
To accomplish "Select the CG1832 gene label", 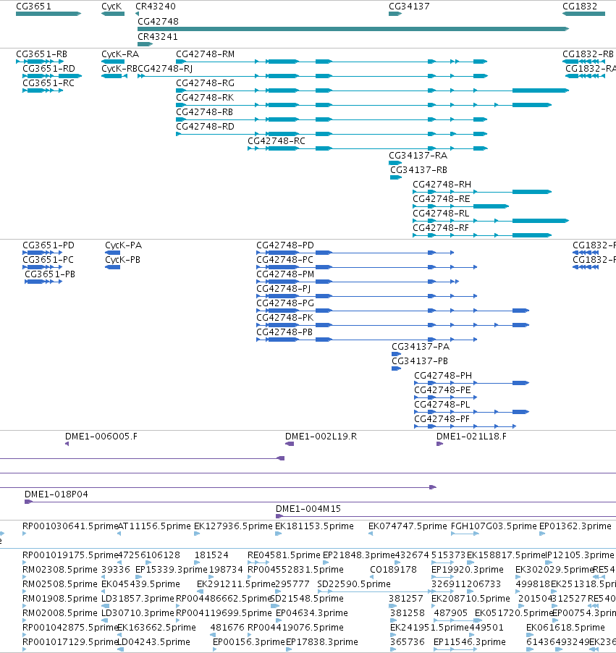I will coord(580,7).
